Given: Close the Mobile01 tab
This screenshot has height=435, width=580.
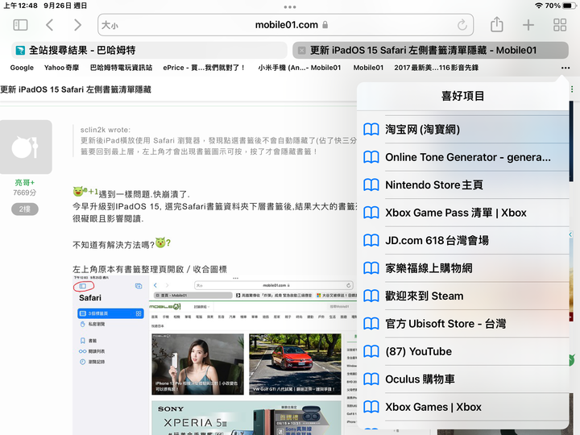Looking at the screenshot, I should coord(302,51).
